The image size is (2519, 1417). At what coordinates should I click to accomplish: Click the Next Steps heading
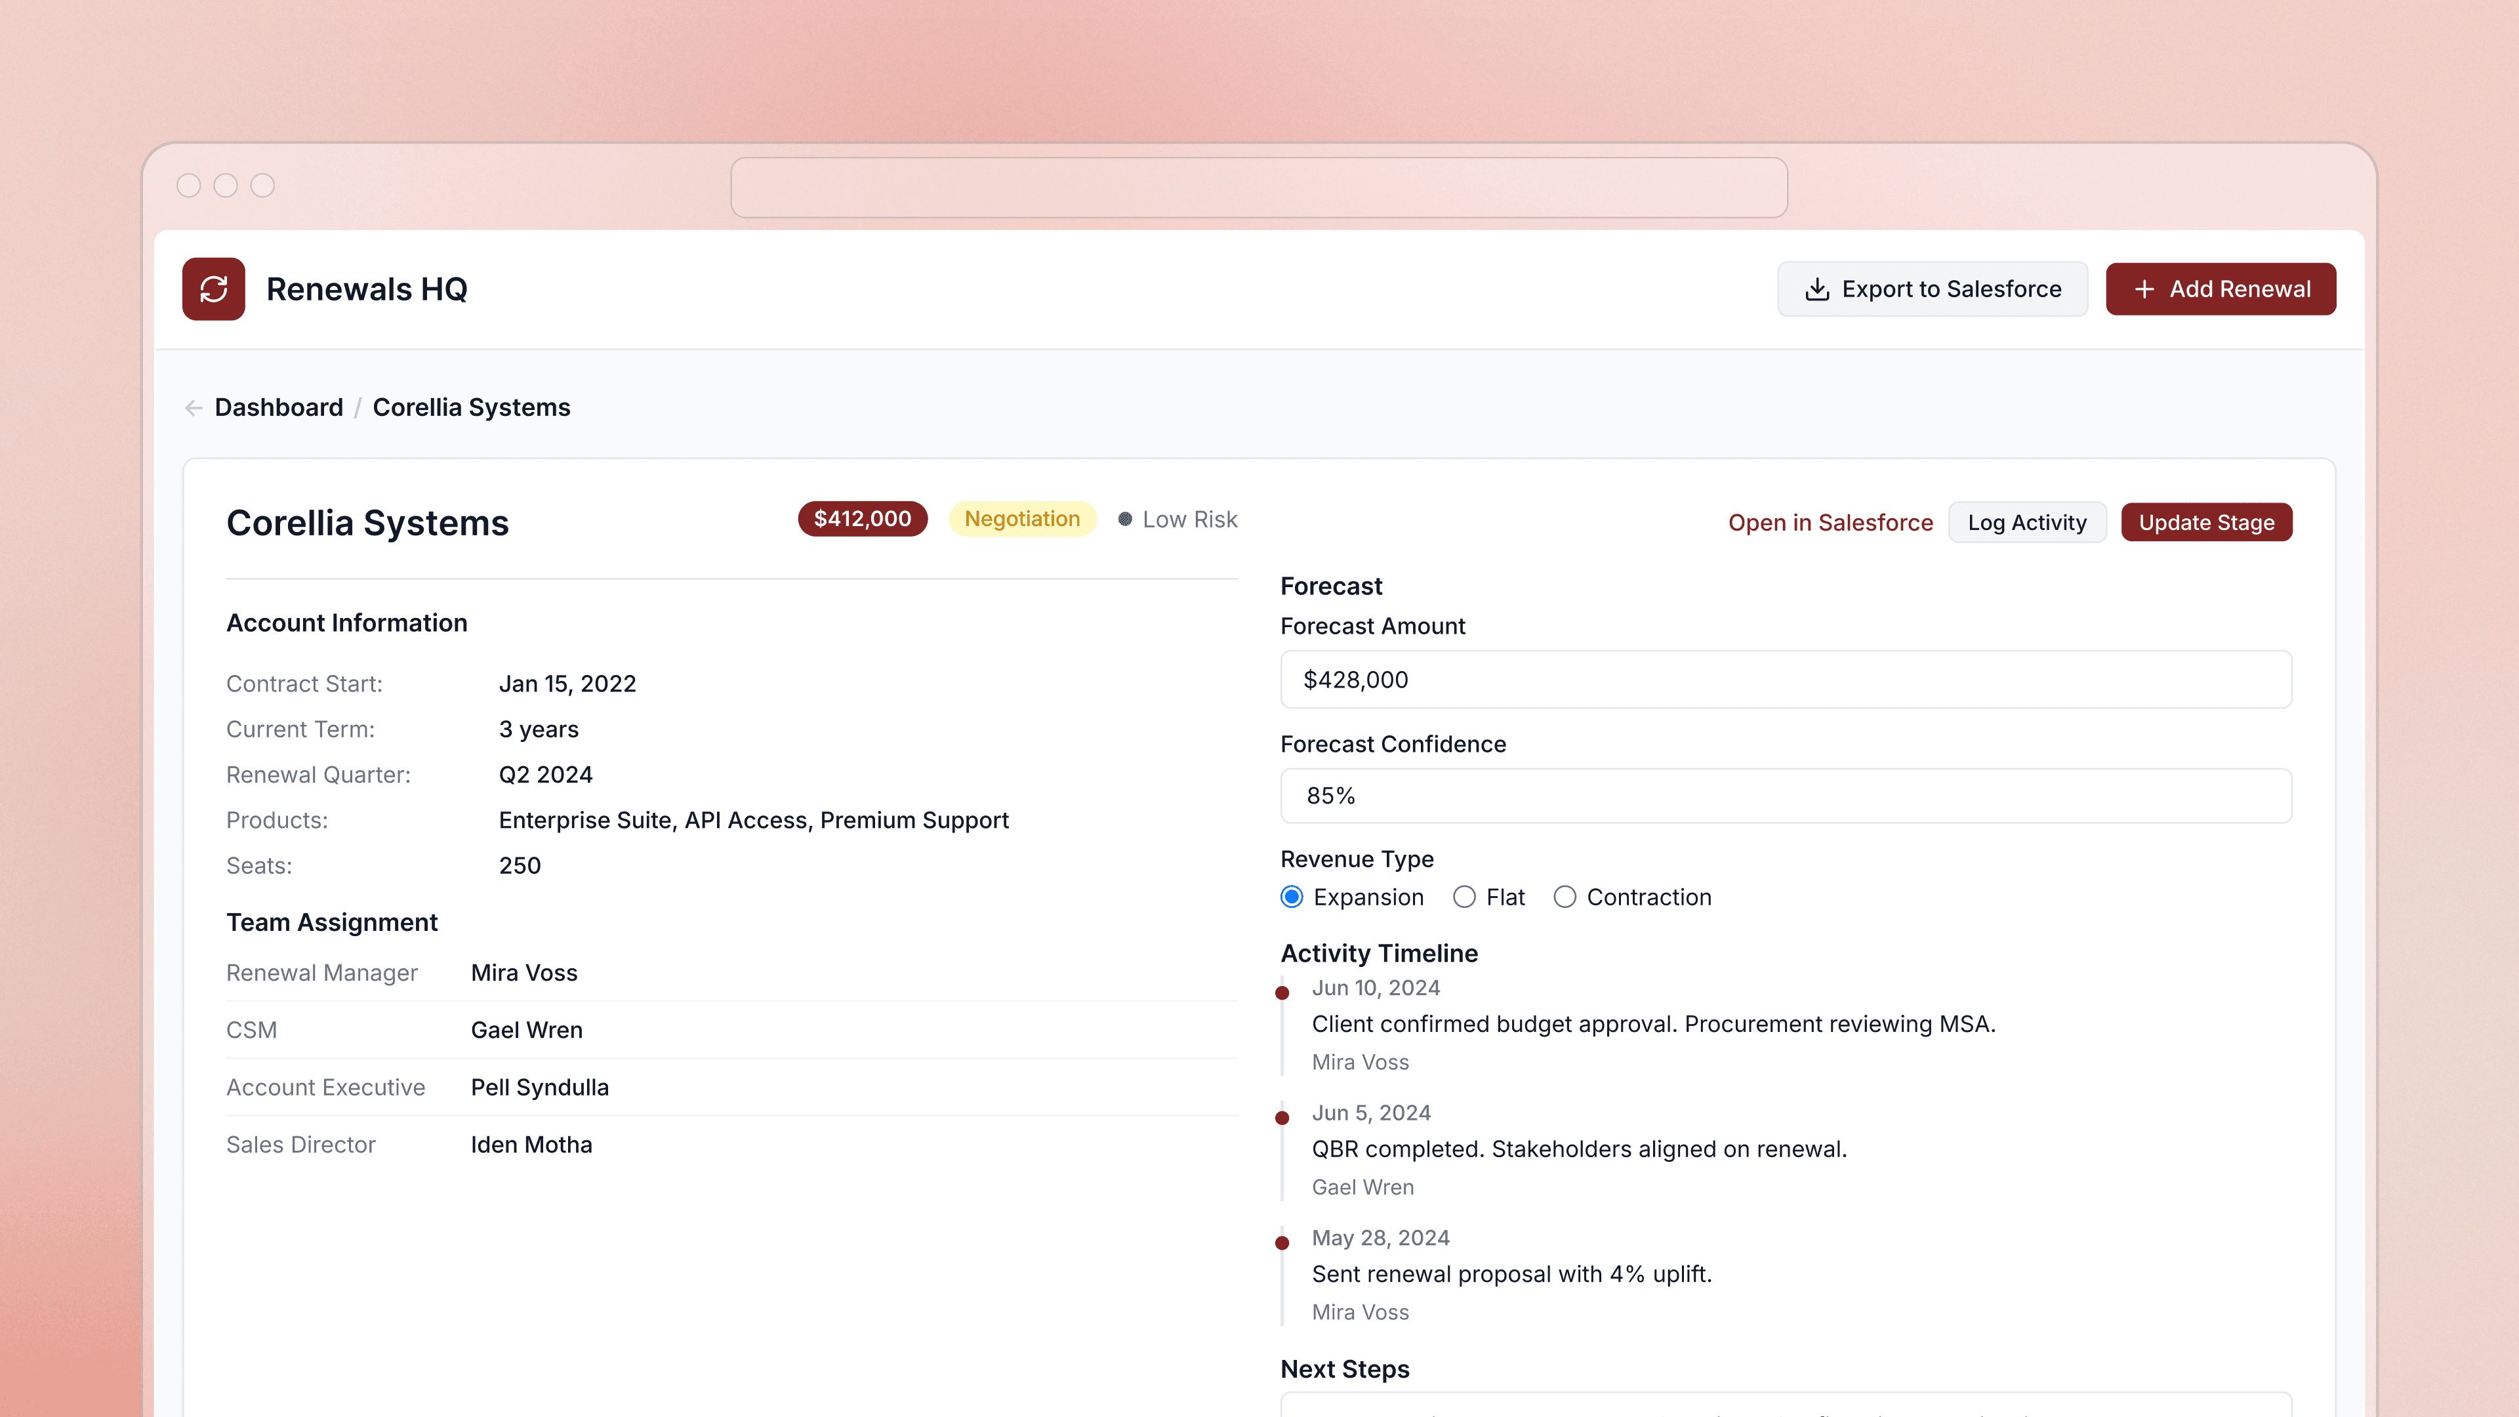pyautogui.click(x=1345, y=1369)
